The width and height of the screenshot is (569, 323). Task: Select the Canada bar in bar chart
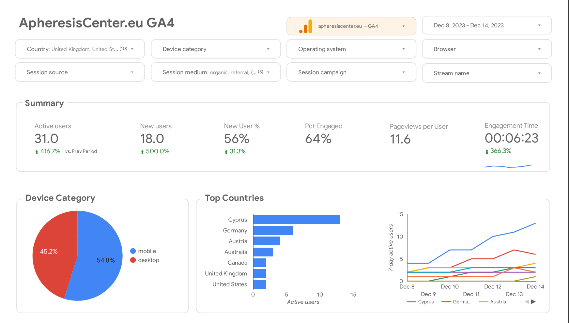pyautogui.click(x=260, y=263)
